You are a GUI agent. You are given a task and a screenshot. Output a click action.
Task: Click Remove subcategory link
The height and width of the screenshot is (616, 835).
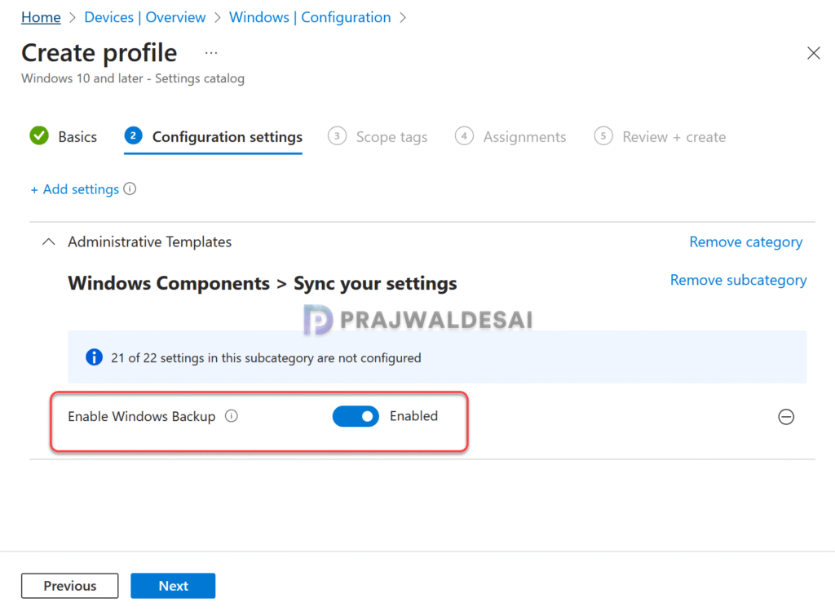[x=738, y=281]
